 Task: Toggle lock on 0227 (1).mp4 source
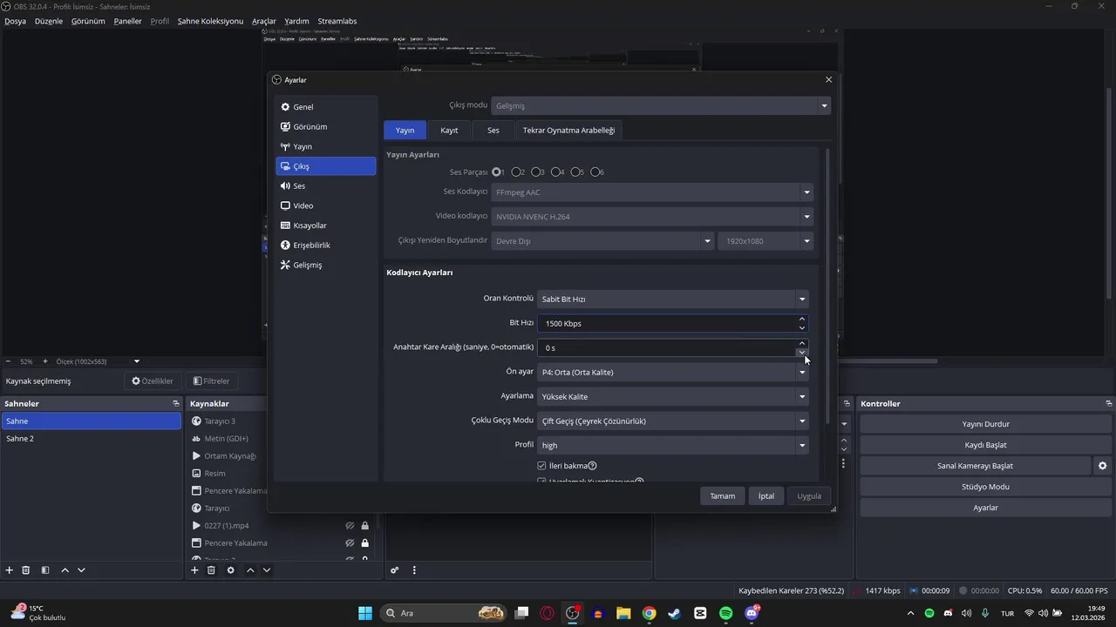(364, 526)
